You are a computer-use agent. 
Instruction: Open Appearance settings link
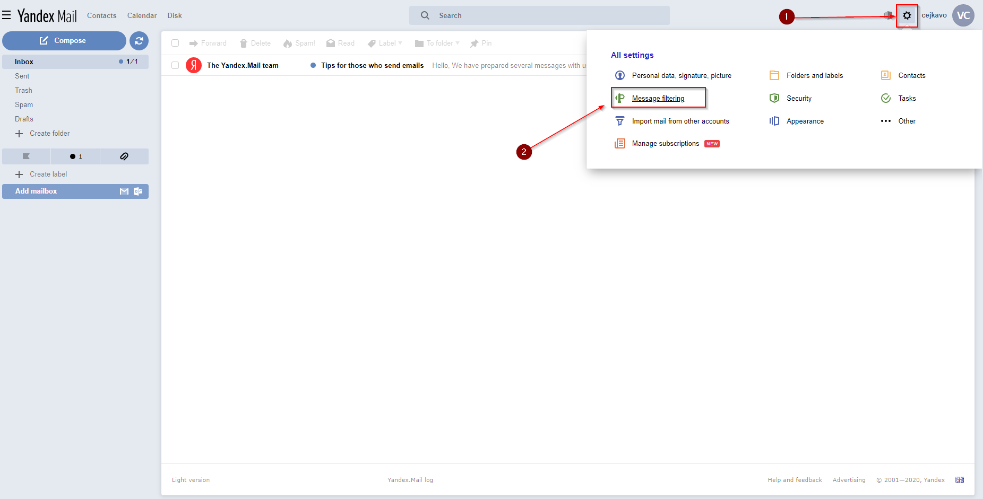[805, 121]
